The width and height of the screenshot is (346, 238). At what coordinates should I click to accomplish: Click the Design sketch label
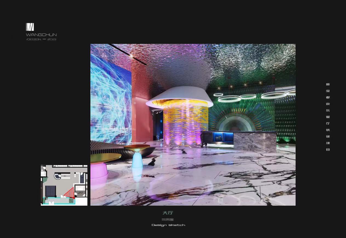168,225
